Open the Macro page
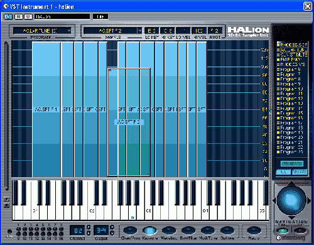 pyautogui.click(x=254, y=231)
